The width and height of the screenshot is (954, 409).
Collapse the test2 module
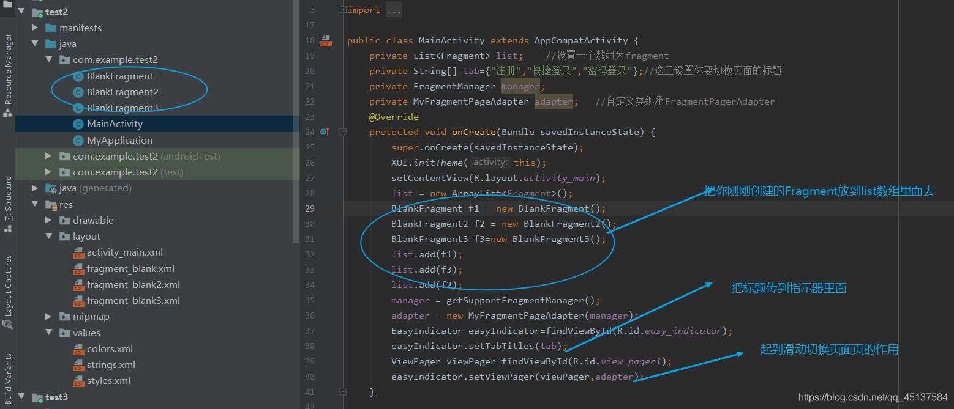tap(21, 12)
